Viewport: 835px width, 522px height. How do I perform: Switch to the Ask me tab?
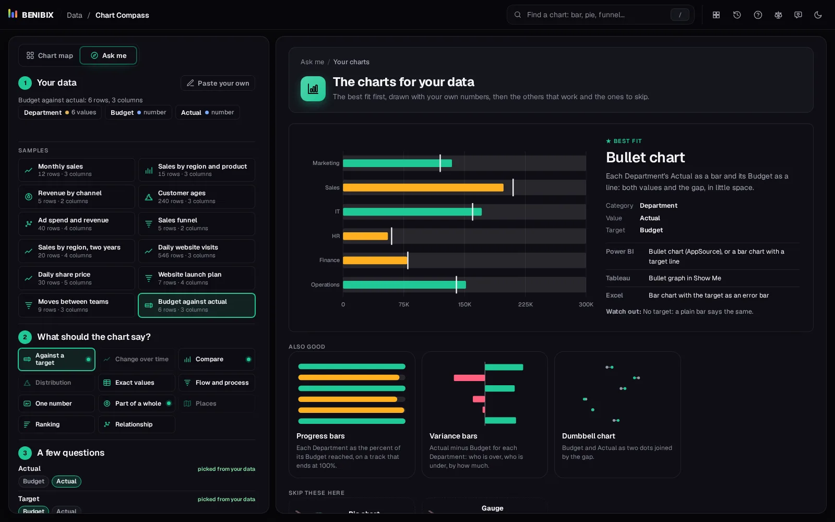click(x=109, y=55)
